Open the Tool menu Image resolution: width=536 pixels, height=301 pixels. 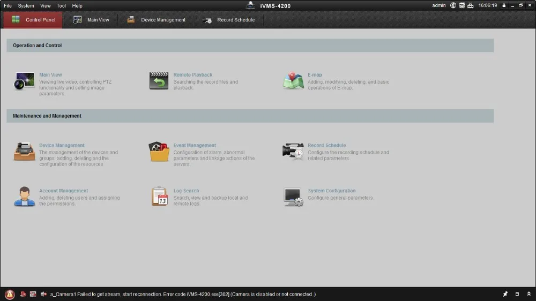(x=61, y=6)
